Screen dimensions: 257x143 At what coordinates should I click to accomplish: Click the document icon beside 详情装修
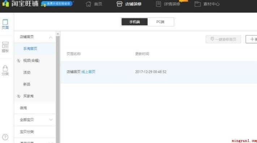[x=158, y=4]
